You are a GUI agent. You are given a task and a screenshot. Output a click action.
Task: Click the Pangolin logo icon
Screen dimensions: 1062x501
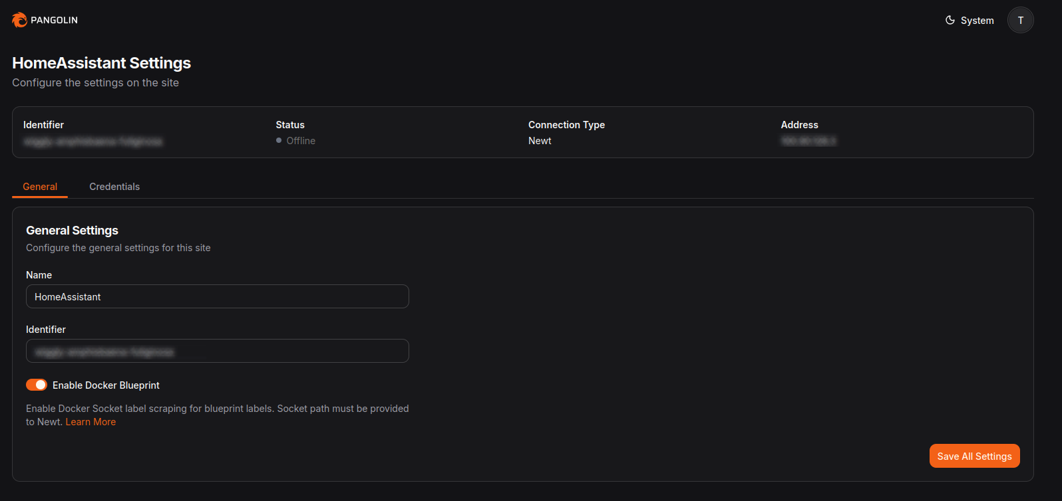tap(19, 20)
